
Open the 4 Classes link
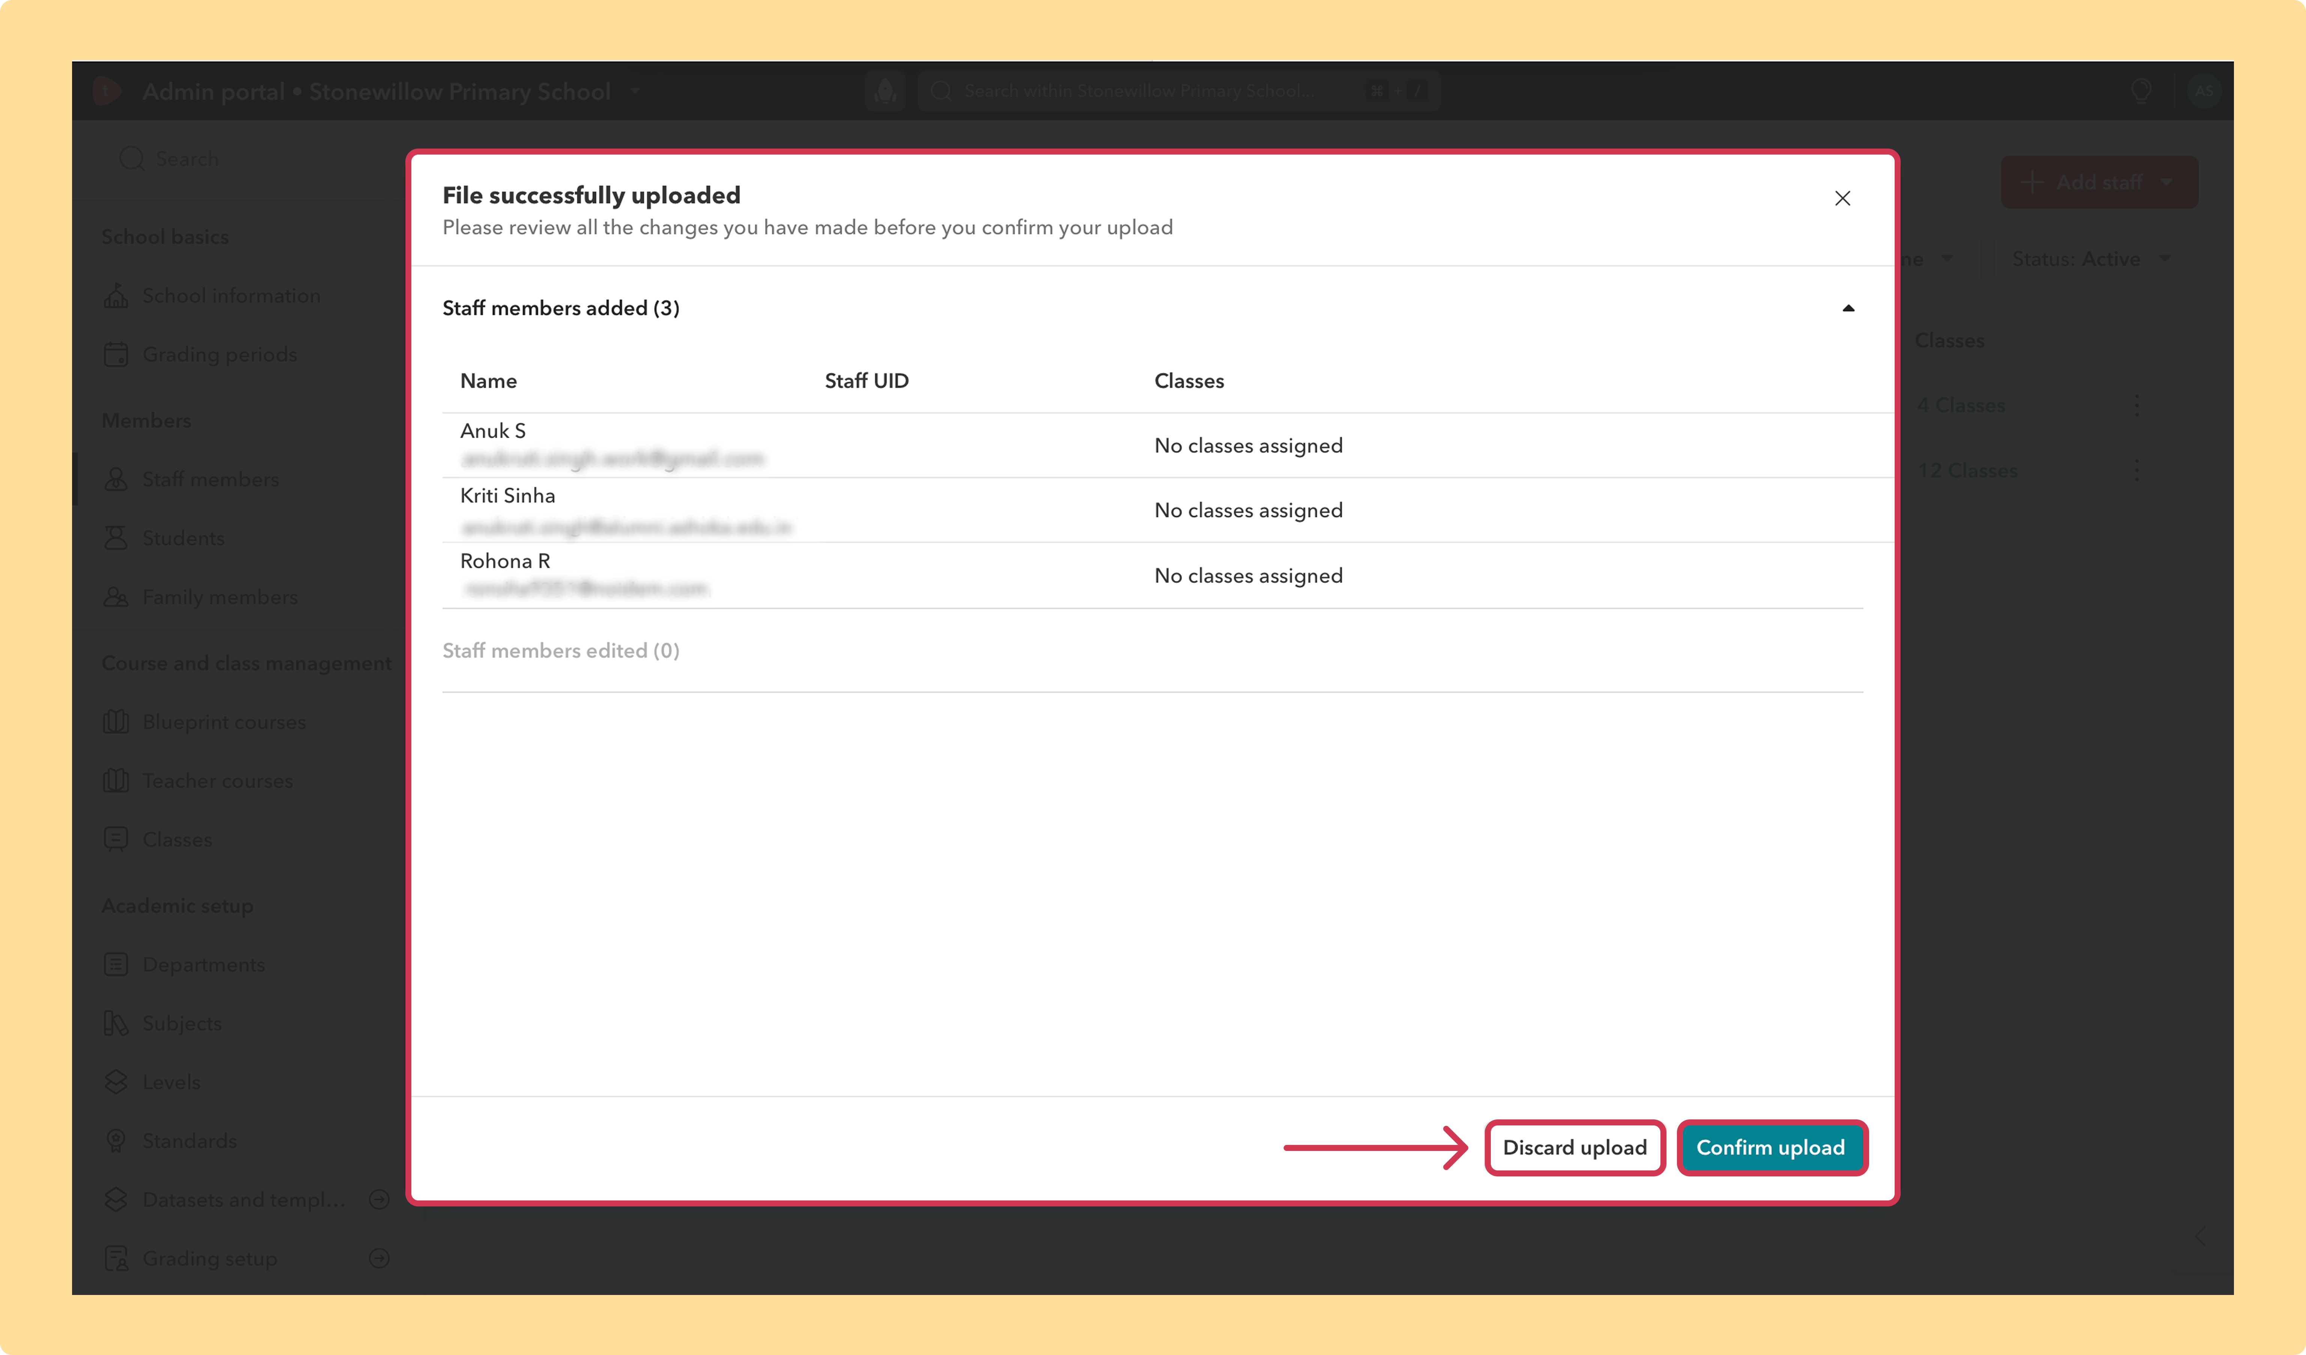pyautogui.click(x=1961, y=405)
